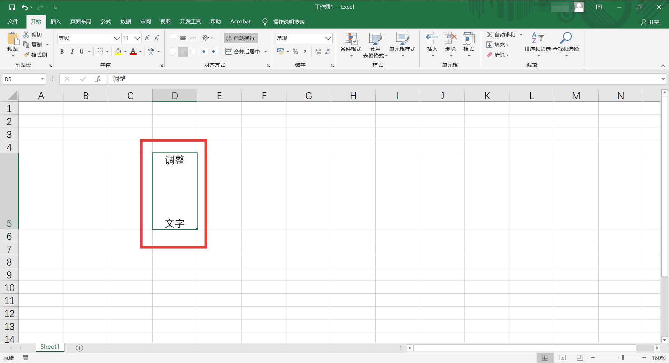
Task: Open the font name dropdown 等线
Action: click(x=117, y=38)
